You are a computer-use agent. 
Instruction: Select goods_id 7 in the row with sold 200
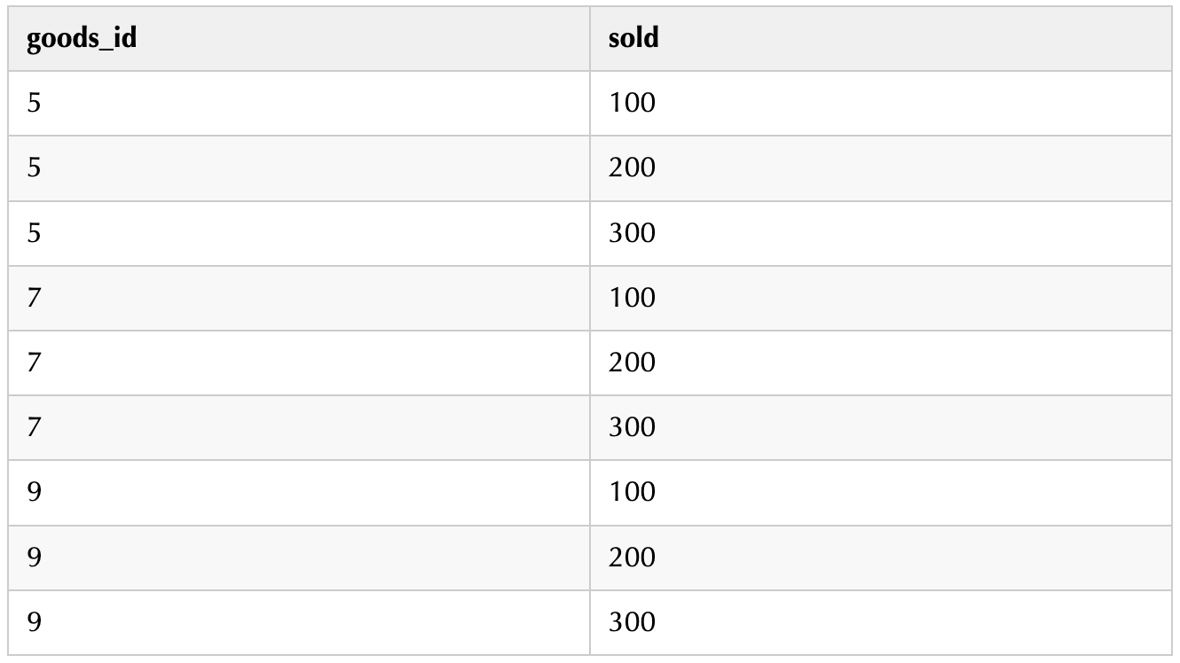35,363
